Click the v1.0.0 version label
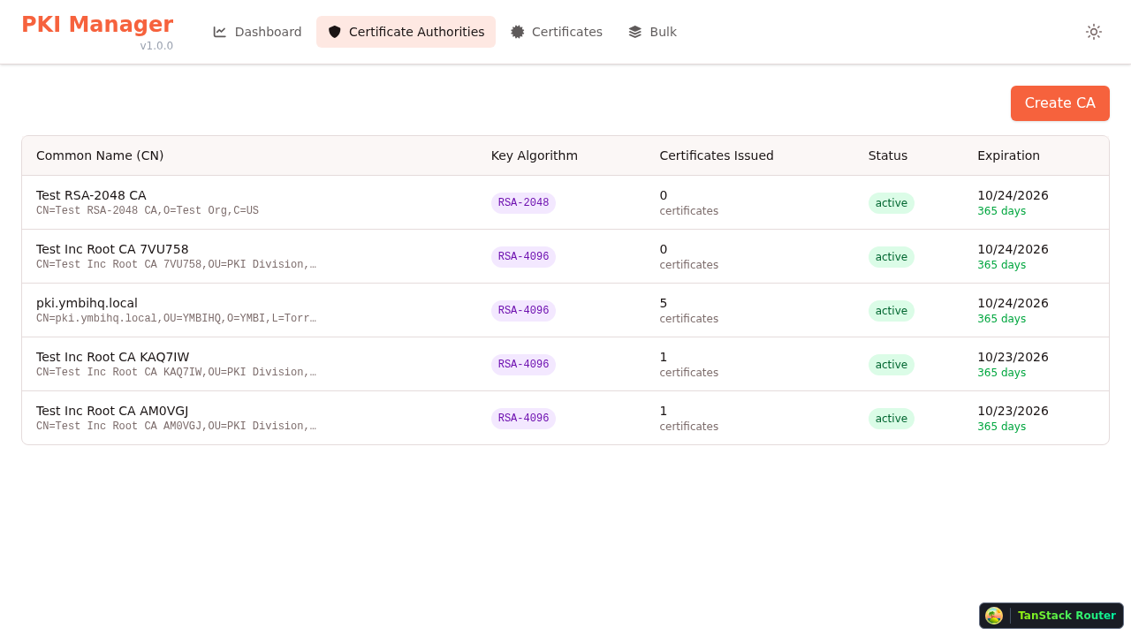 tap(156, 46)
